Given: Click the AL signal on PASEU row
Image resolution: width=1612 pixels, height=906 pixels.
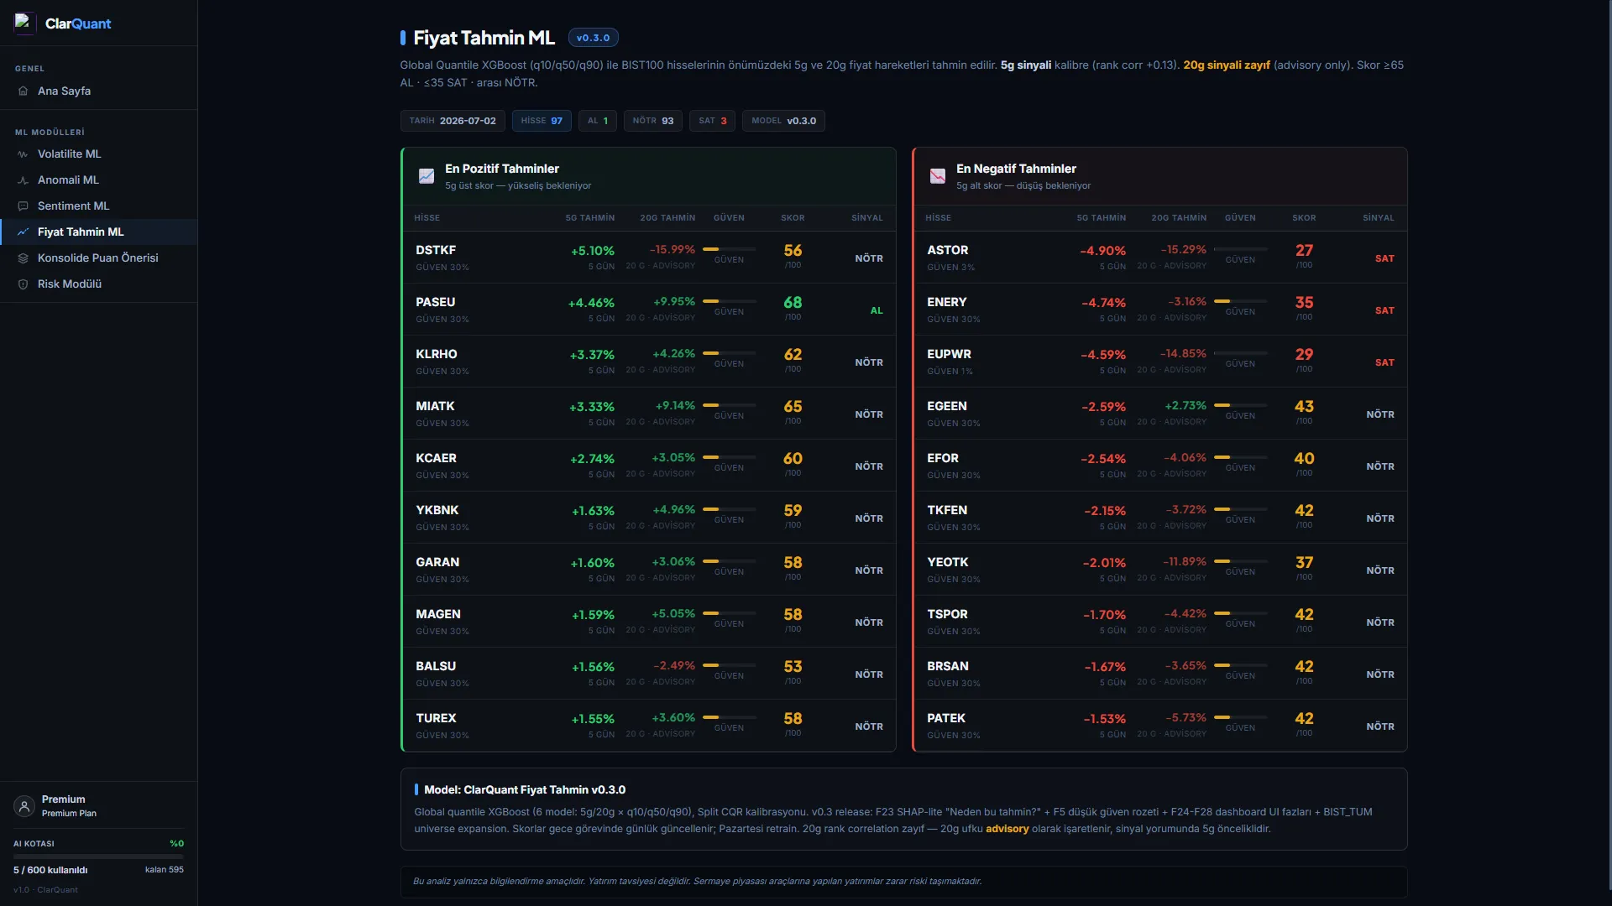Looking at the screenshot, I should (x=877, y=310).
